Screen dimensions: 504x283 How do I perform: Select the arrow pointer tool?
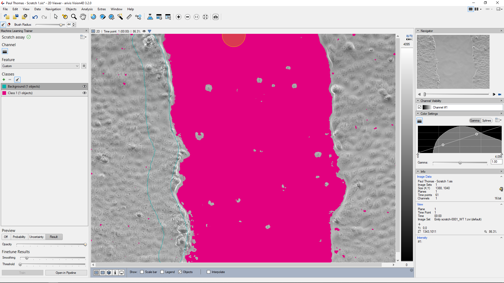(56, 17)
